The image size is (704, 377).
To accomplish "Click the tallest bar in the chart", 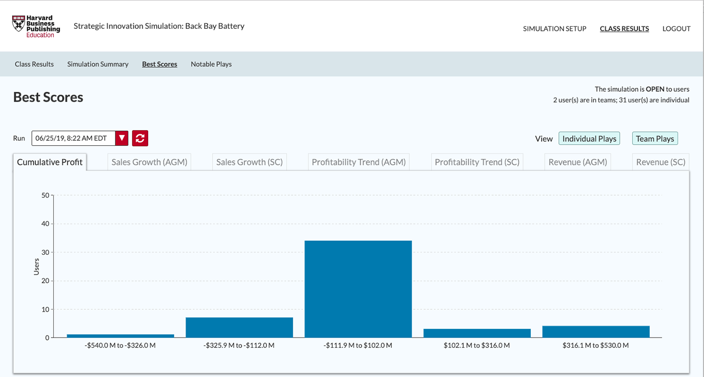I will coord(358,289).
